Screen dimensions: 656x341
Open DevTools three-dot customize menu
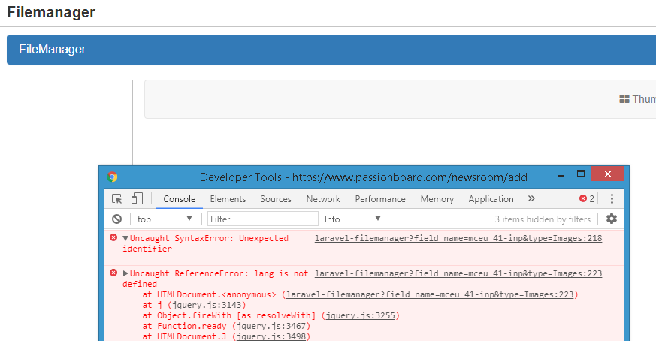coord(612,199)
